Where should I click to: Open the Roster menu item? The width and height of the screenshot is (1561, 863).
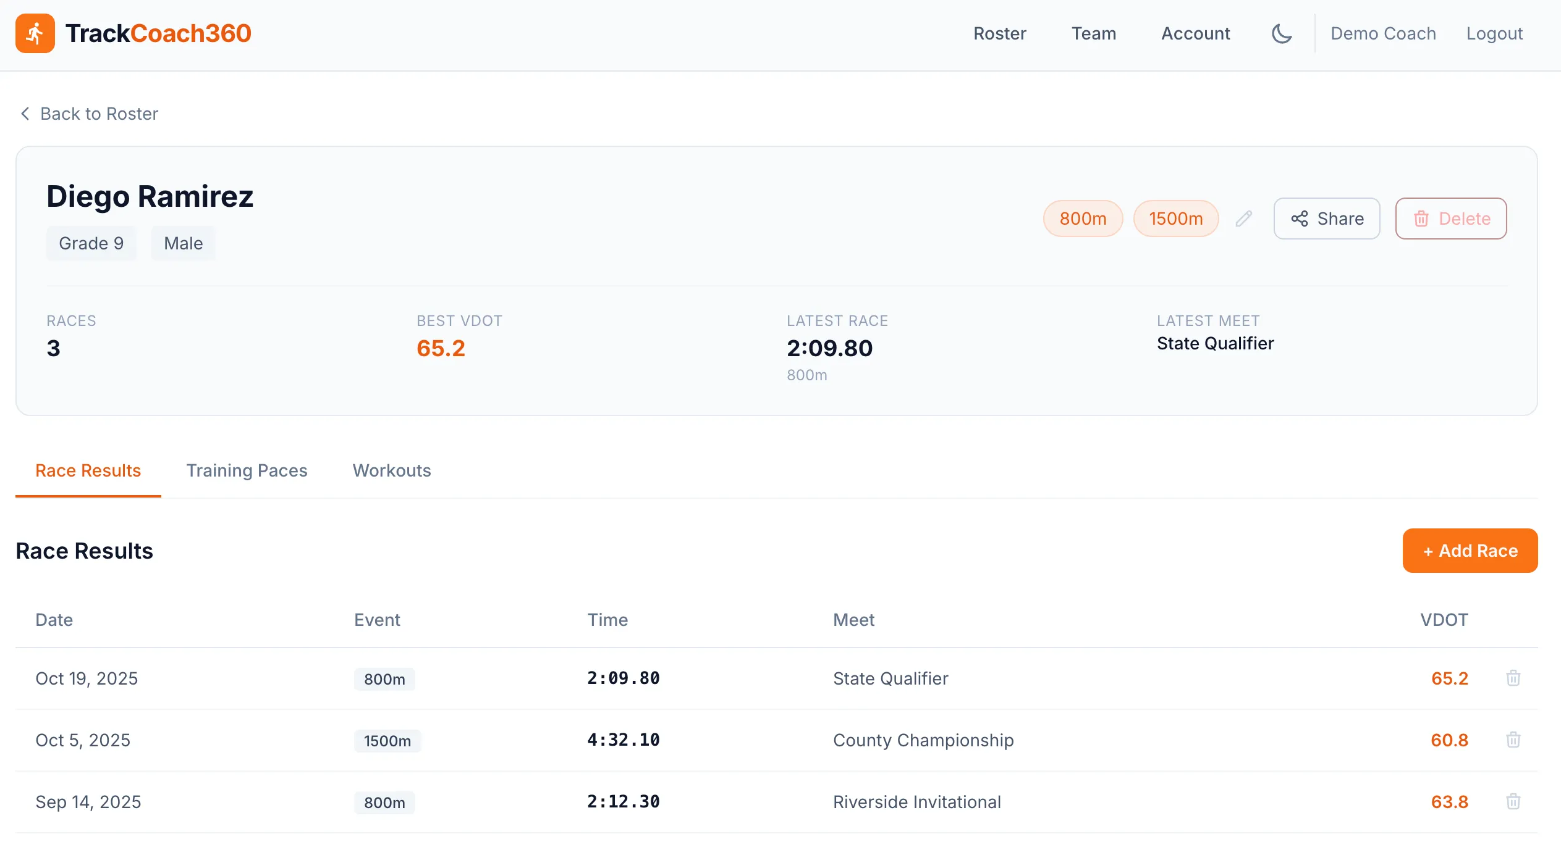pyautogui.click(x=999, y=33)
